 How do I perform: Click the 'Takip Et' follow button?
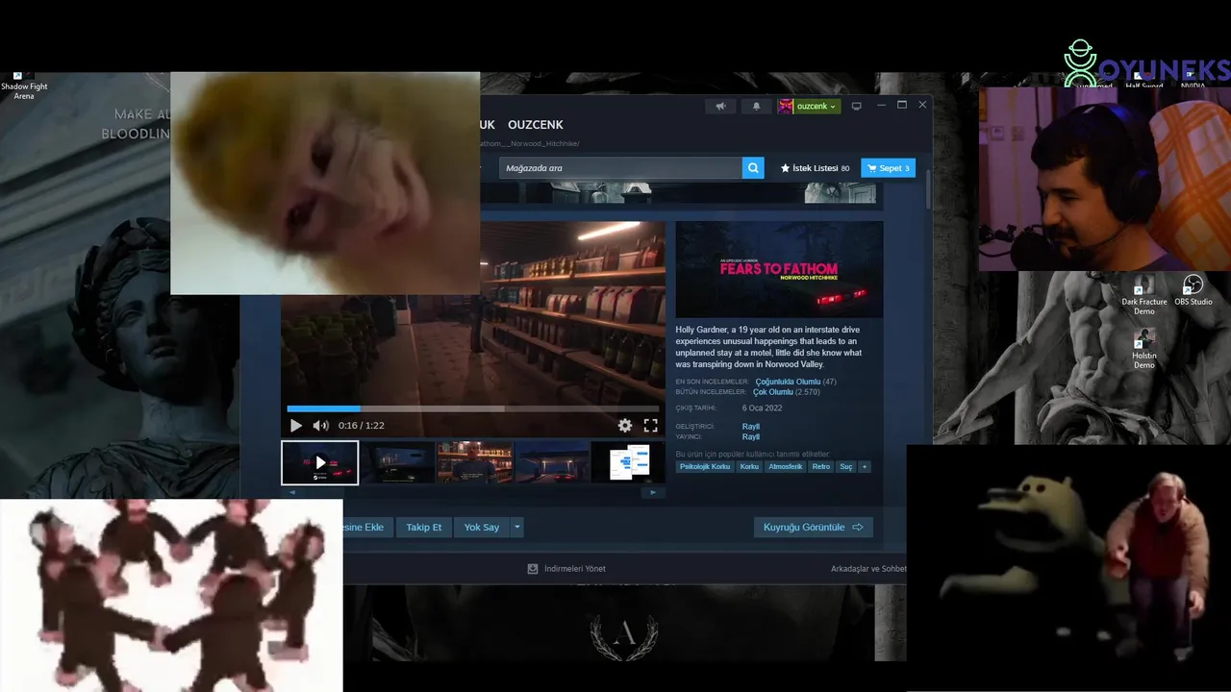(x=424, y=527)
